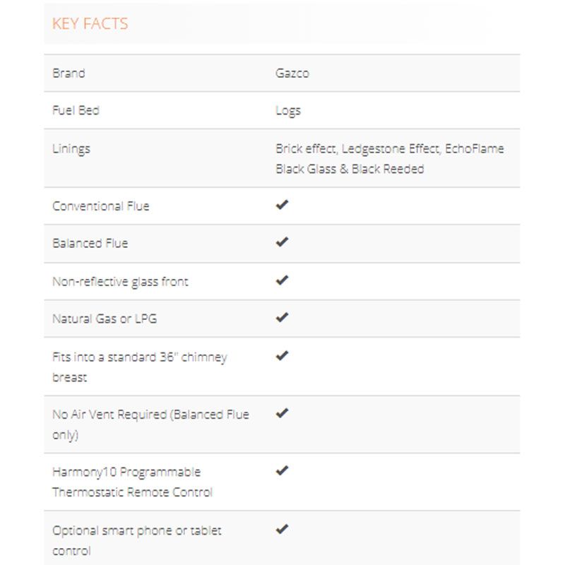Click the Natural Gas or LPG label
Viewport: 565px width, 565px height.
click(x=105, y=319)
